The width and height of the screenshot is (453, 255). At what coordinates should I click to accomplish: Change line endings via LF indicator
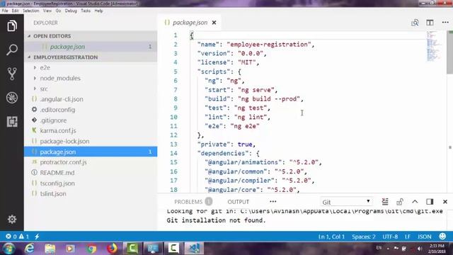pos(408,237)
